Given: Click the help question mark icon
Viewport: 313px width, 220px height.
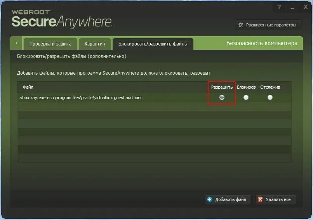Looking at the screenshot, I should 279,7.
